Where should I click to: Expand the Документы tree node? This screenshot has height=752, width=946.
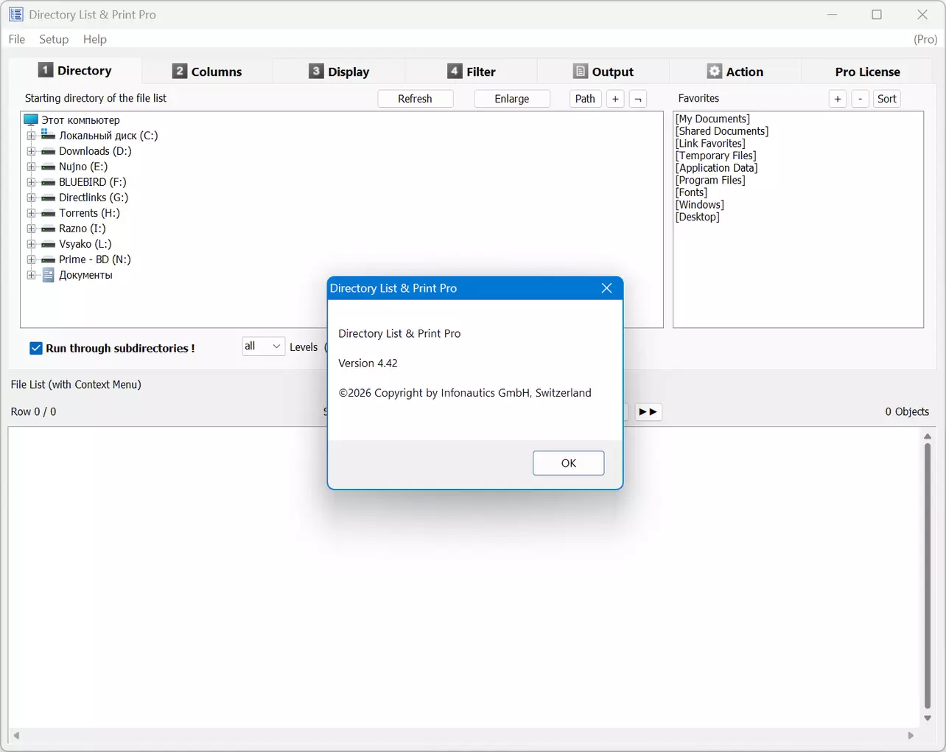(x=31, y=275)
